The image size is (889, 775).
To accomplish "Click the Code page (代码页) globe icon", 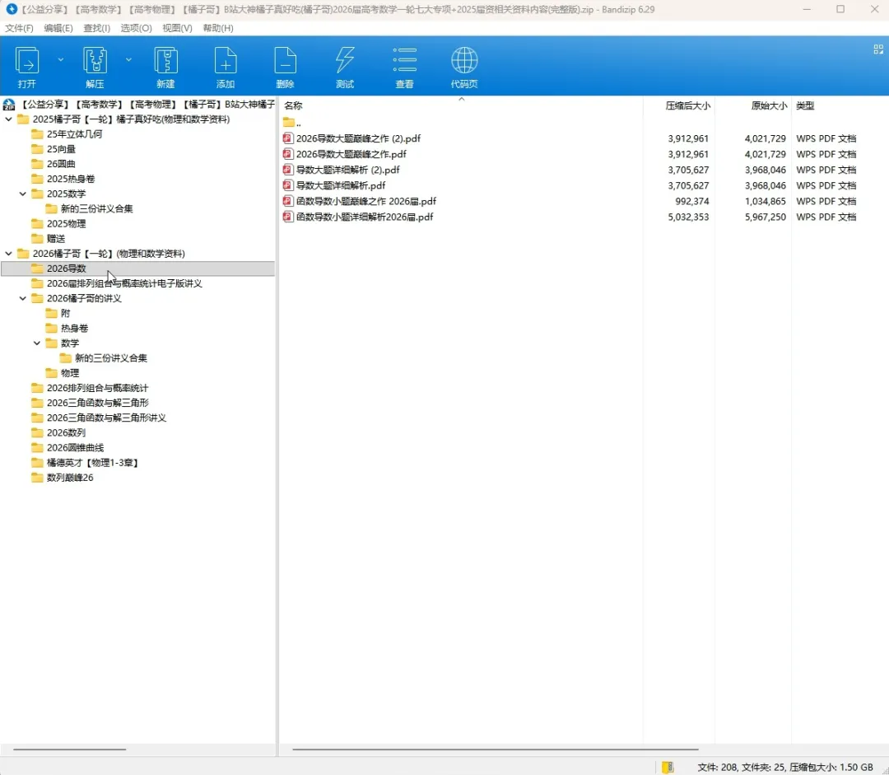I will coord(464,61).
